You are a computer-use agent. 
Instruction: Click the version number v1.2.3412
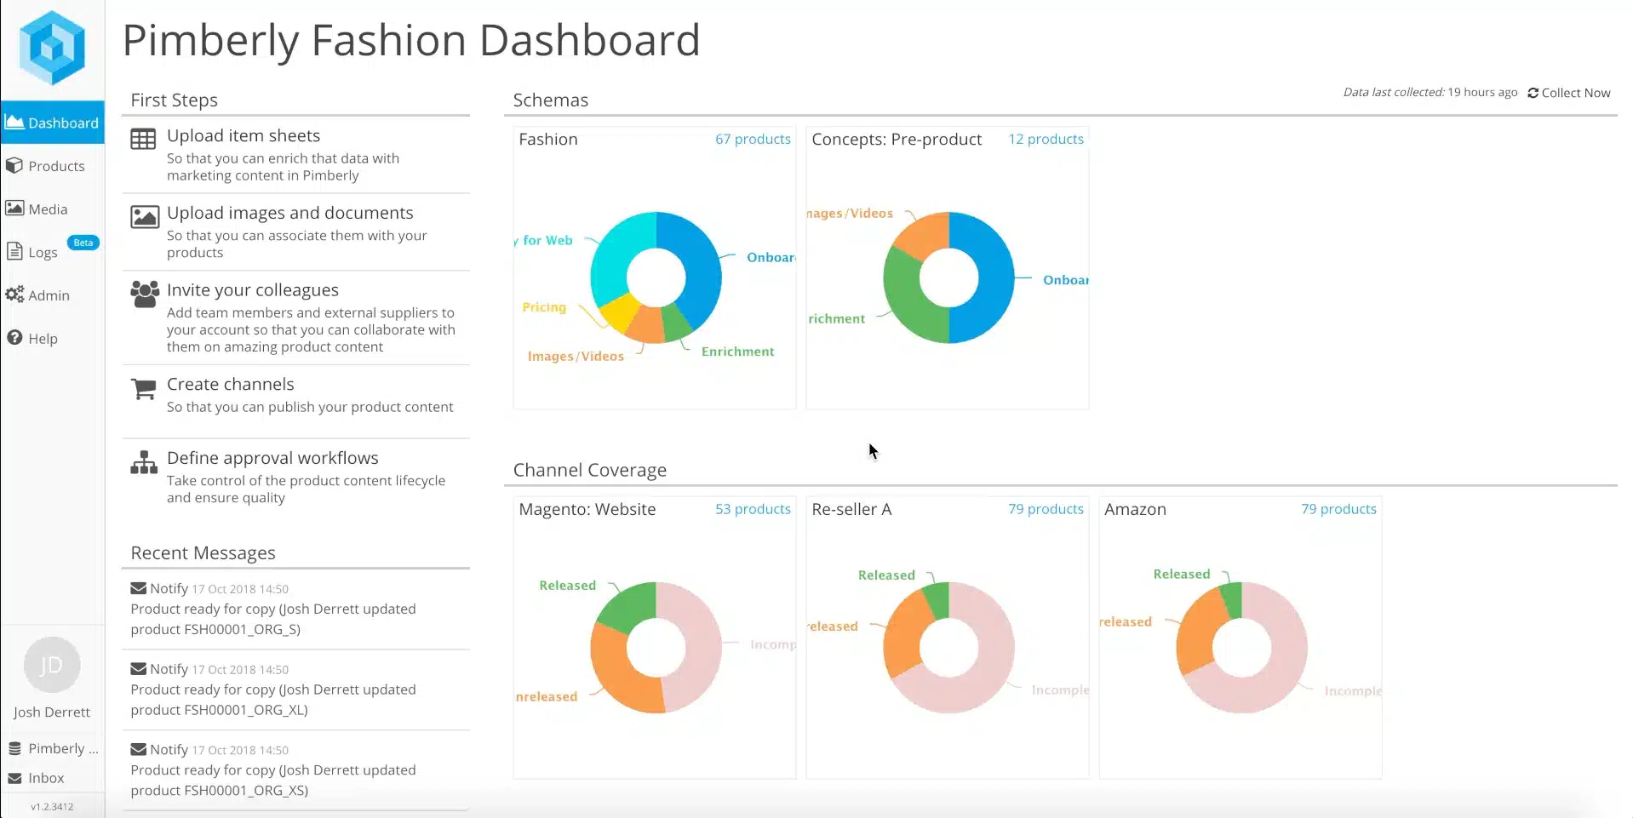pos(52,806)
